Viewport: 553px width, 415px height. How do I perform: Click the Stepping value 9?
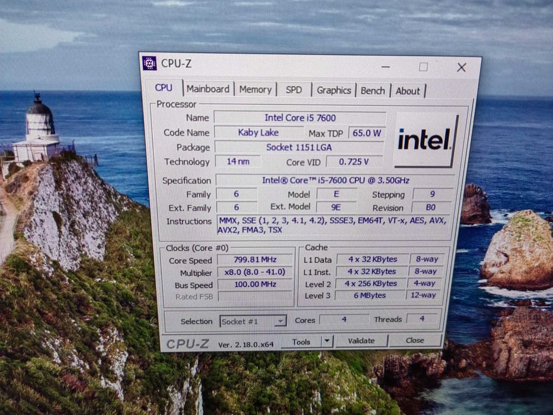point(433,194)
